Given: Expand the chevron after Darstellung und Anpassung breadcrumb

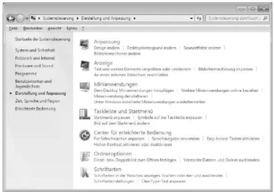Looking at the screenshot, I should [x=134, y=18].
